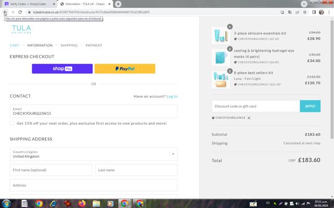Click the hydrogel eye masks product thumbnail
Screen dimensions: 334x208
221,58
